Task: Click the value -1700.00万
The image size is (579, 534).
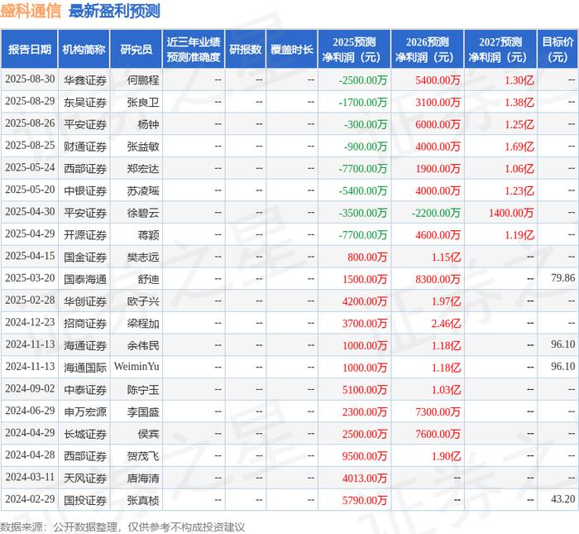Action: click(x=363, y=102)
